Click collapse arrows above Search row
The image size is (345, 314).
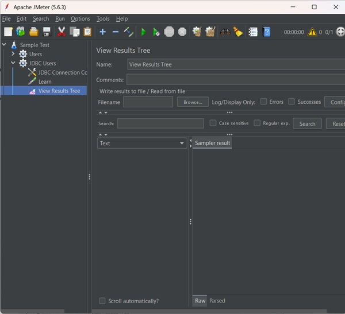[103, 113]
